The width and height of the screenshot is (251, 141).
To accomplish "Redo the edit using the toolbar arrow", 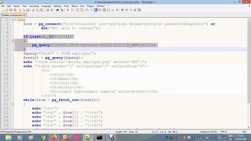I will click(x=52, y=10).
